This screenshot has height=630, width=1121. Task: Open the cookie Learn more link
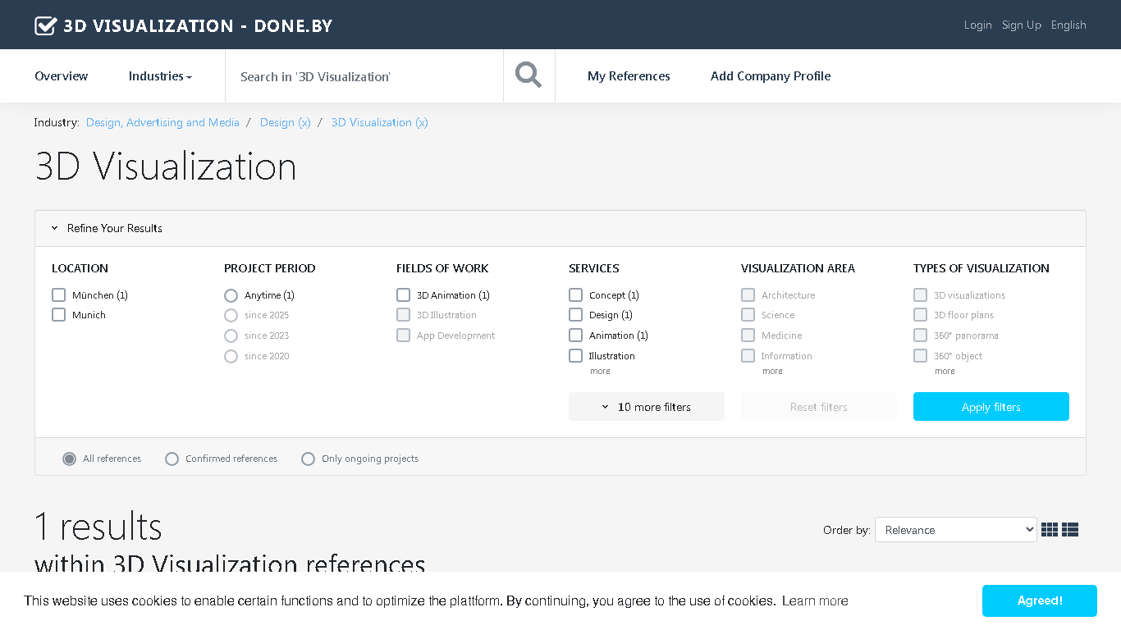(x=815, y=601)
